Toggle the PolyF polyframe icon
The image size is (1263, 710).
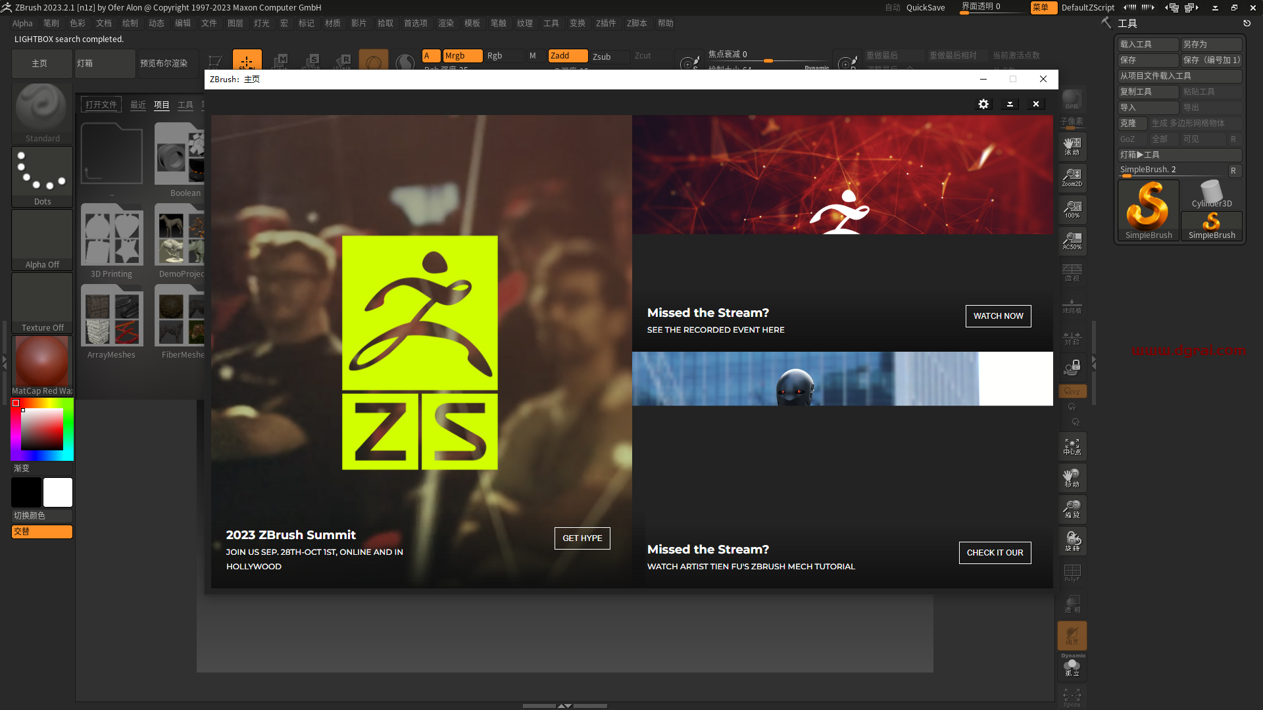[1072, 572]
